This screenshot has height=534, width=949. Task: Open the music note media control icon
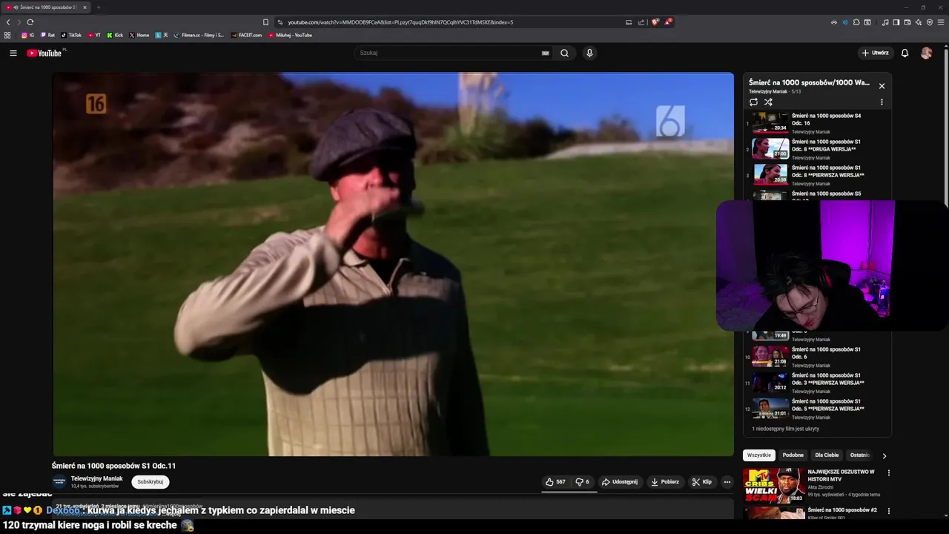885,22
